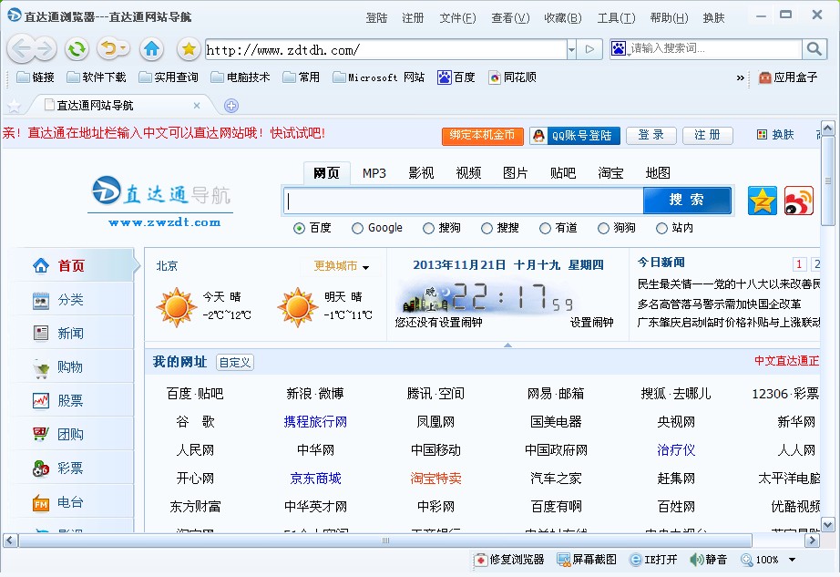The height and width of the screenshot is (577, 840).
Task: Open 购物 in left sidebar
Action: pos(70,367)
